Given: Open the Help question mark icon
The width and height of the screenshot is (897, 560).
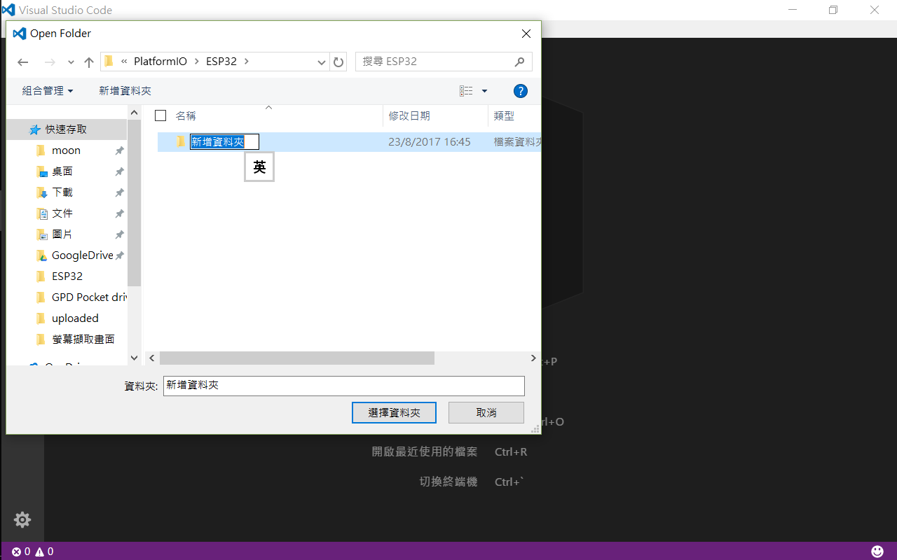Looking at the screenshot, I should (x=520, y=90).
